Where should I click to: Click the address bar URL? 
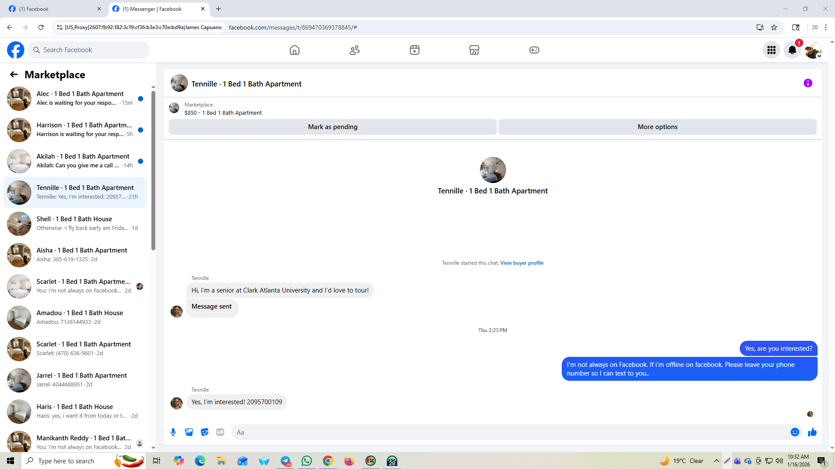point(293,27)
